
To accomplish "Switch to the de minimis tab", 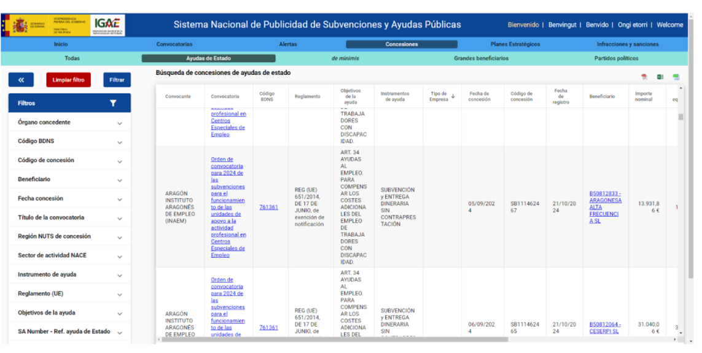I will (x=345, y=58).
